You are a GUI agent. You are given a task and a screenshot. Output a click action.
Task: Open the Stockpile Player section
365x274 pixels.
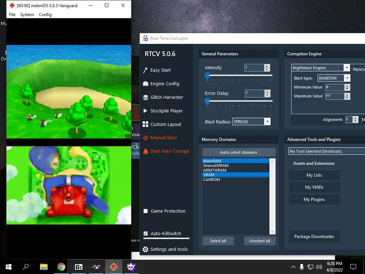166,111
